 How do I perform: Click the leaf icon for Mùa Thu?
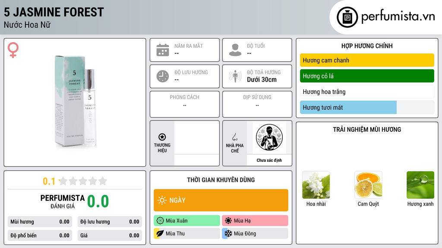[160, 233]
